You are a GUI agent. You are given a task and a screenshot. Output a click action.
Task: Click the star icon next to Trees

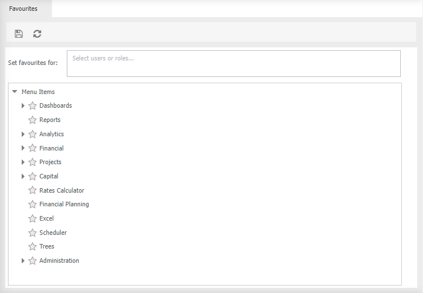tap(33, 246)
